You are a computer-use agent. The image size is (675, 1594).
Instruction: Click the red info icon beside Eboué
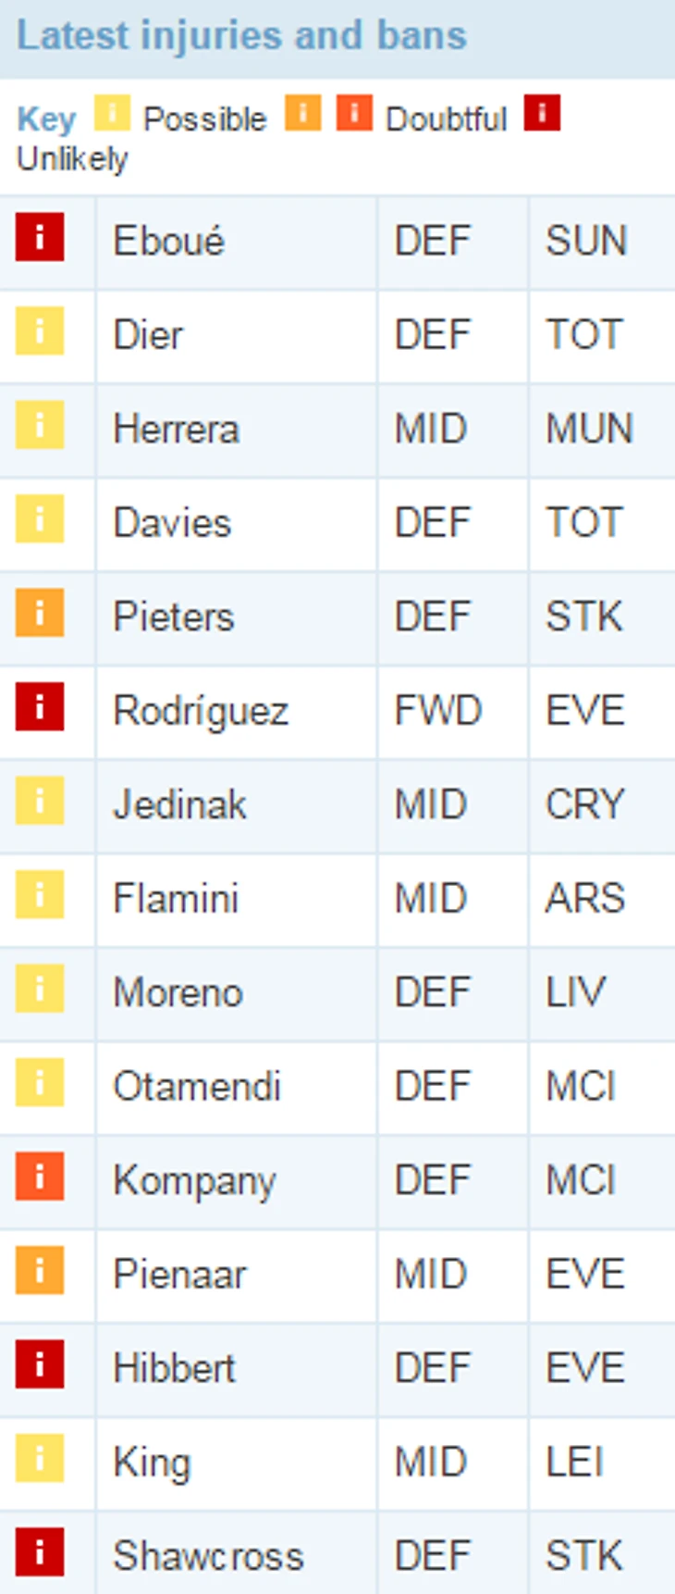click(x=40, y=238)
